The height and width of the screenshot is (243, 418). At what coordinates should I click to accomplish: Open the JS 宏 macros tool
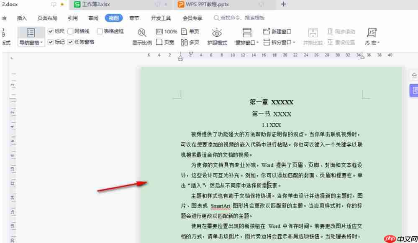tap(371, 37)
